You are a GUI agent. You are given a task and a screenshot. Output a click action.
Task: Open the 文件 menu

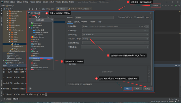(x=6, y=2)
